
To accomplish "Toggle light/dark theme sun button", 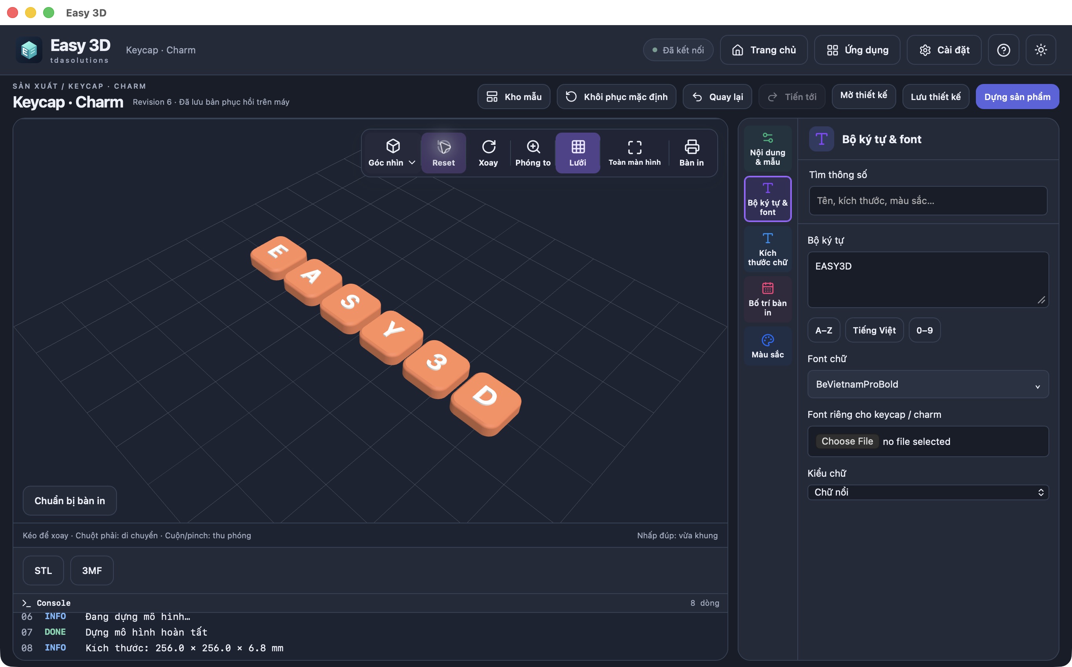I will point(1041,50).
